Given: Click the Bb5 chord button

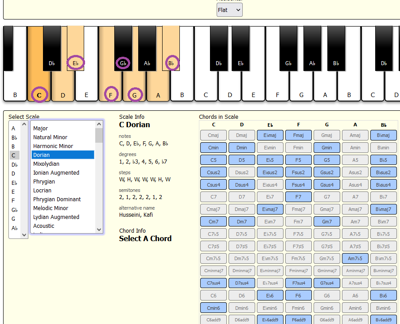Looking at the screenshot, I should point(384,160).
